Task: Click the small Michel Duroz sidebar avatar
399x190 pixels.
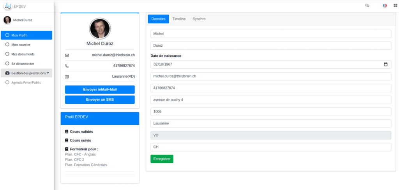Action: [7, 20]
